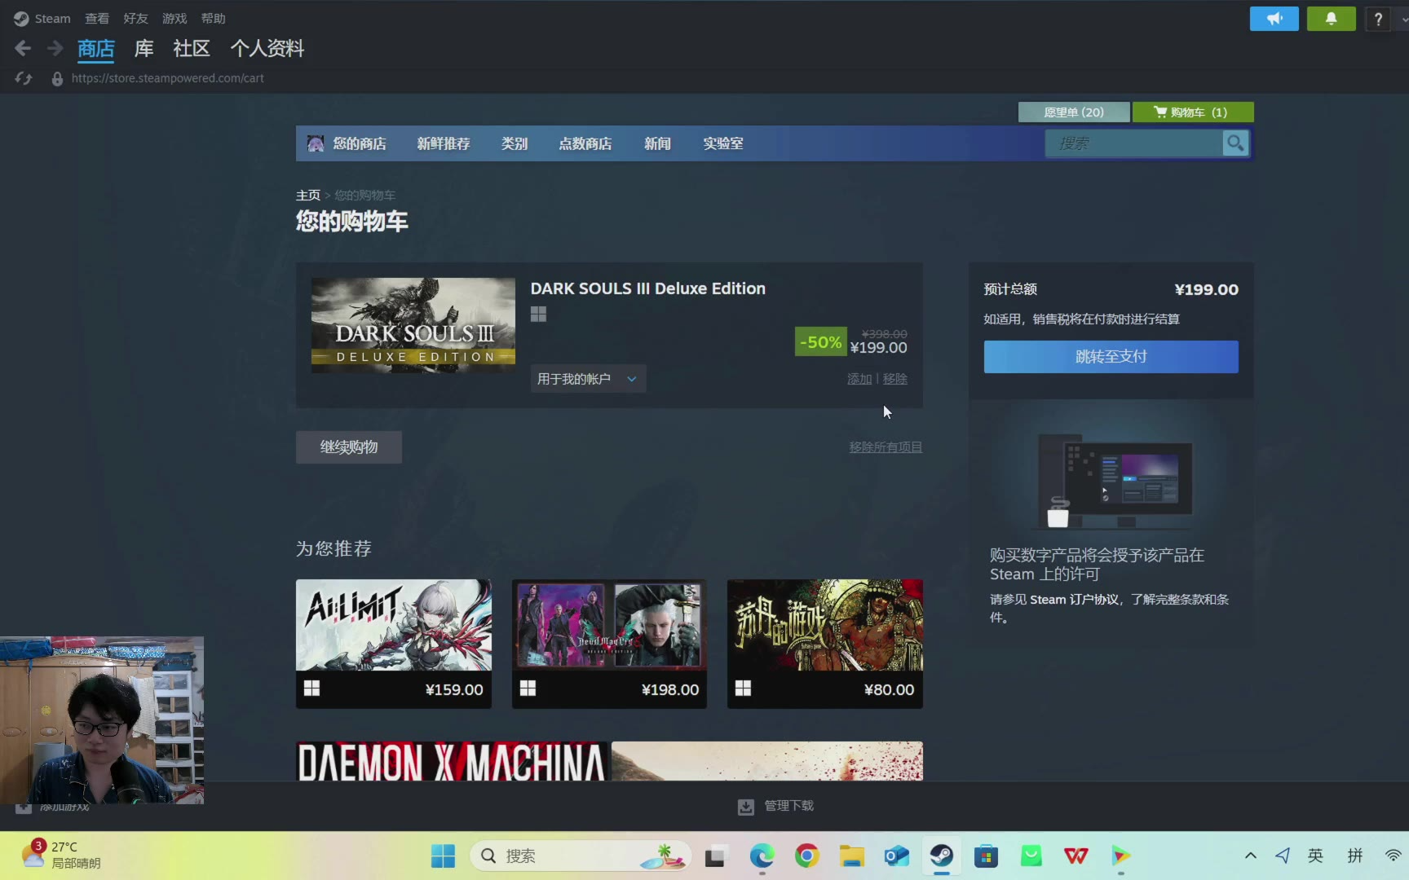
Task: Open Task View from the taskbar
Action: point(715,856)
